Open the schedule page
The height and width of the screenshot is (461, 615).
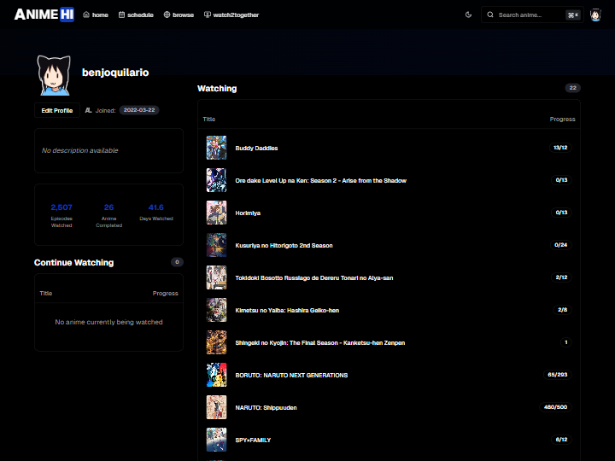point(136,15)
